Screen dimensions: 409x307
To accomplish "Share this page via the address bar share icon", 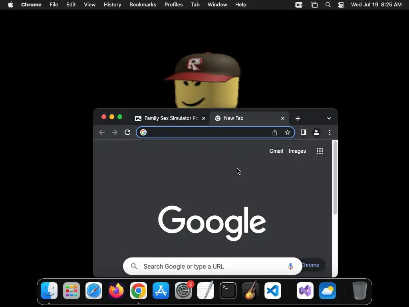I will coord(275,132).
